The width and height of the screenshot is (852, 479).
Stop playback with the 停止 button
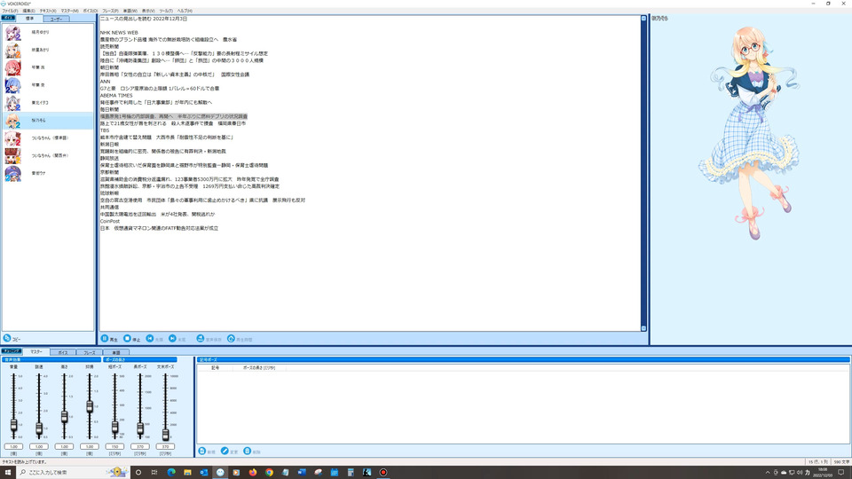coord(131,339)
